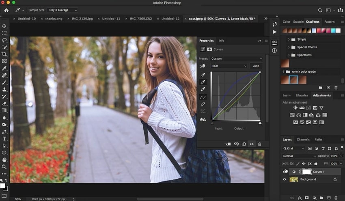This screenshot has height=201, width=345.
Task: Select the Horizontal Type tool
Action: pos(4,139)
